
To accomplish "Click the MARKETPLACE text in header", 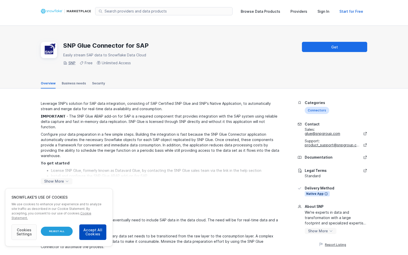I will point(79,11).
